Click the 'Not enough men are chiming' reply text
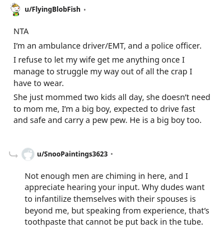 (x=117, y=199)
